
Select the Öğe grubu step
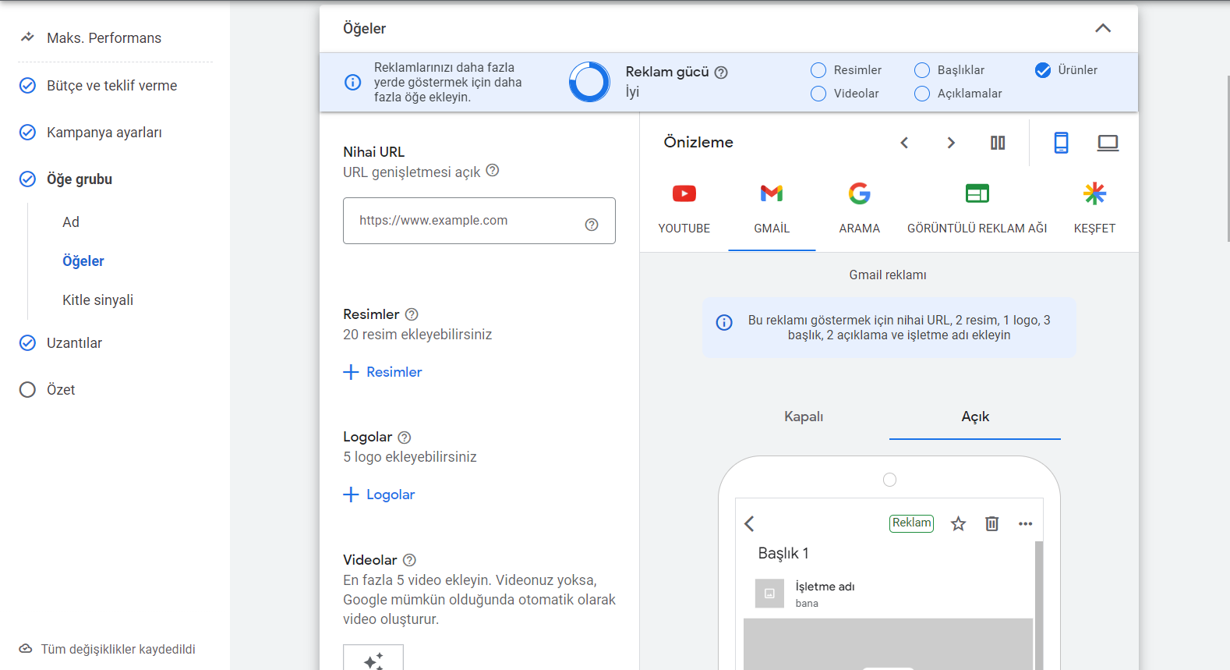pos(80,179)
